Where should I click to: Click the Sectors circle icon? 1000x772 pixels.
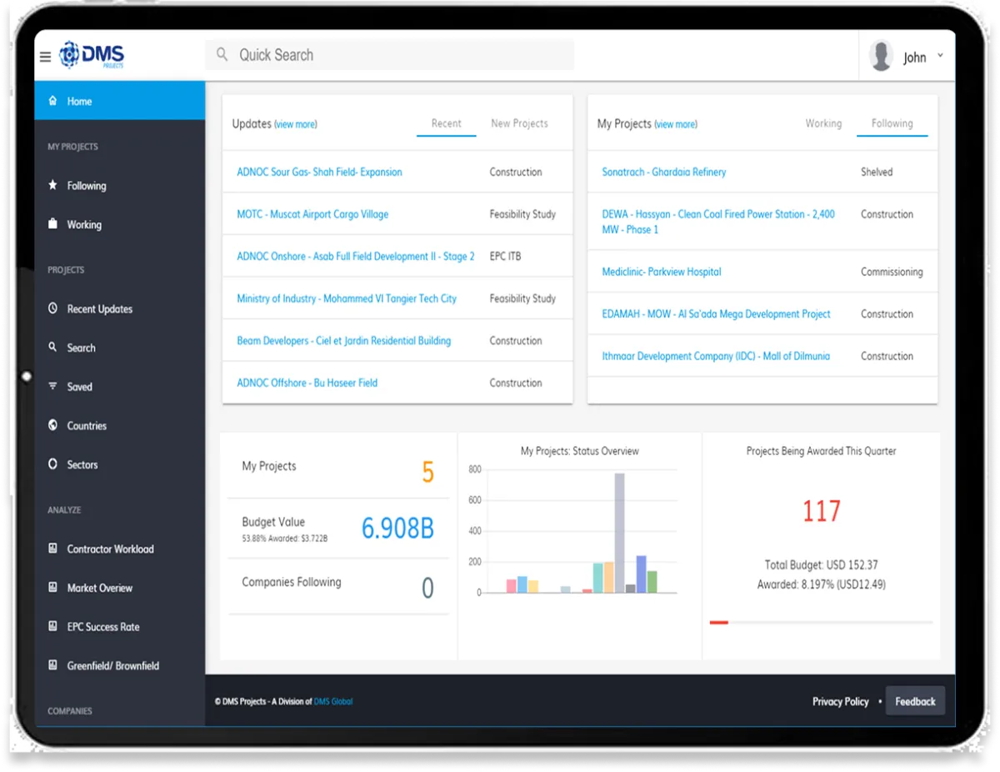[53, 464]
